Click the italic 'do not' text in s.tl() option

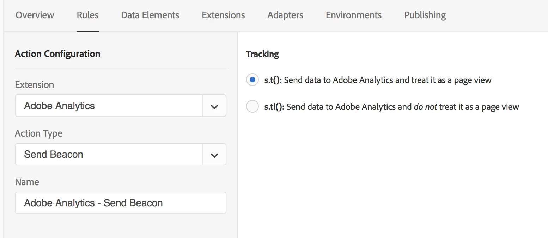pos(425,107)
